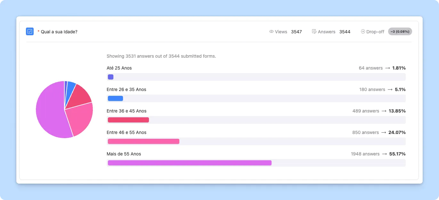
Task: Select the Até 25 Anos option row
Action: tap(119, 68)
